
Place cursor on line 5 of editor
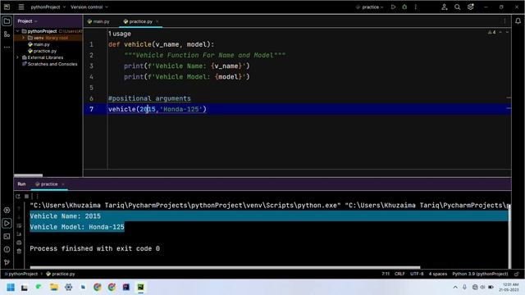(308, 88)
